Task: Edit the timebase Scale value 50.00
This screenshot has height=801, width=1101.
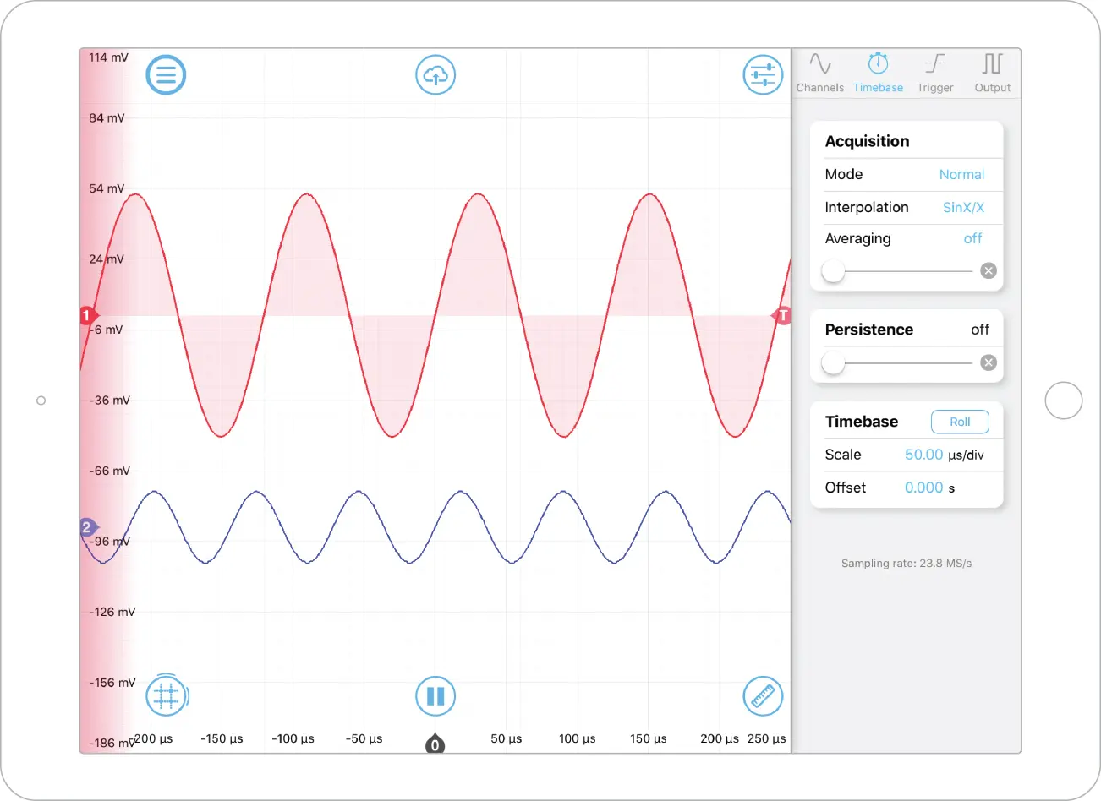Action: (x=923, y=455)
